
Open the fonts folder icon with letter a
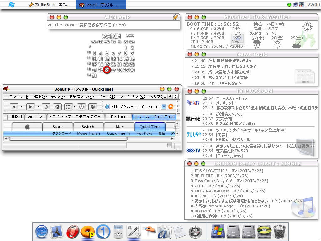(165, 232)
